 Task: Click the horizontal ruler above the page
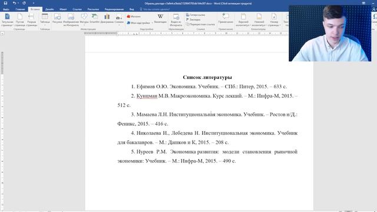point(186,34)
